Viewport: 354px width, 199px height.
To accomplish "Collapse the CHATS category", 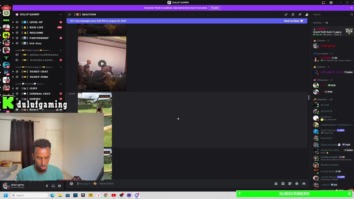I will 30,84.
